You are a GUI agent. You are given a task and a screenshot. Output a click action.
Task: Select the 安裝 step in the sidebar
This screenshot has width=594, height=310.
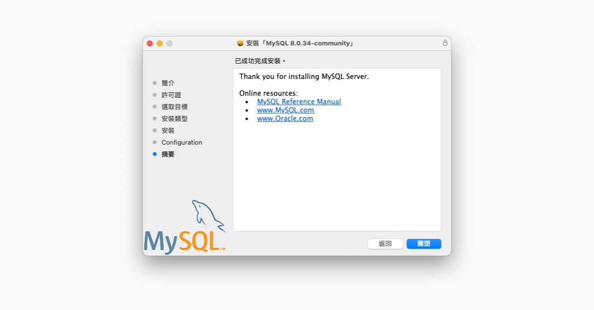click(x=168, y=130)
